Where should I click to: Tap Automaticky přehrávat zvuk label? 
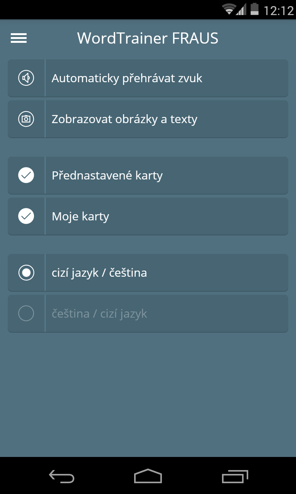click(127, 78)
